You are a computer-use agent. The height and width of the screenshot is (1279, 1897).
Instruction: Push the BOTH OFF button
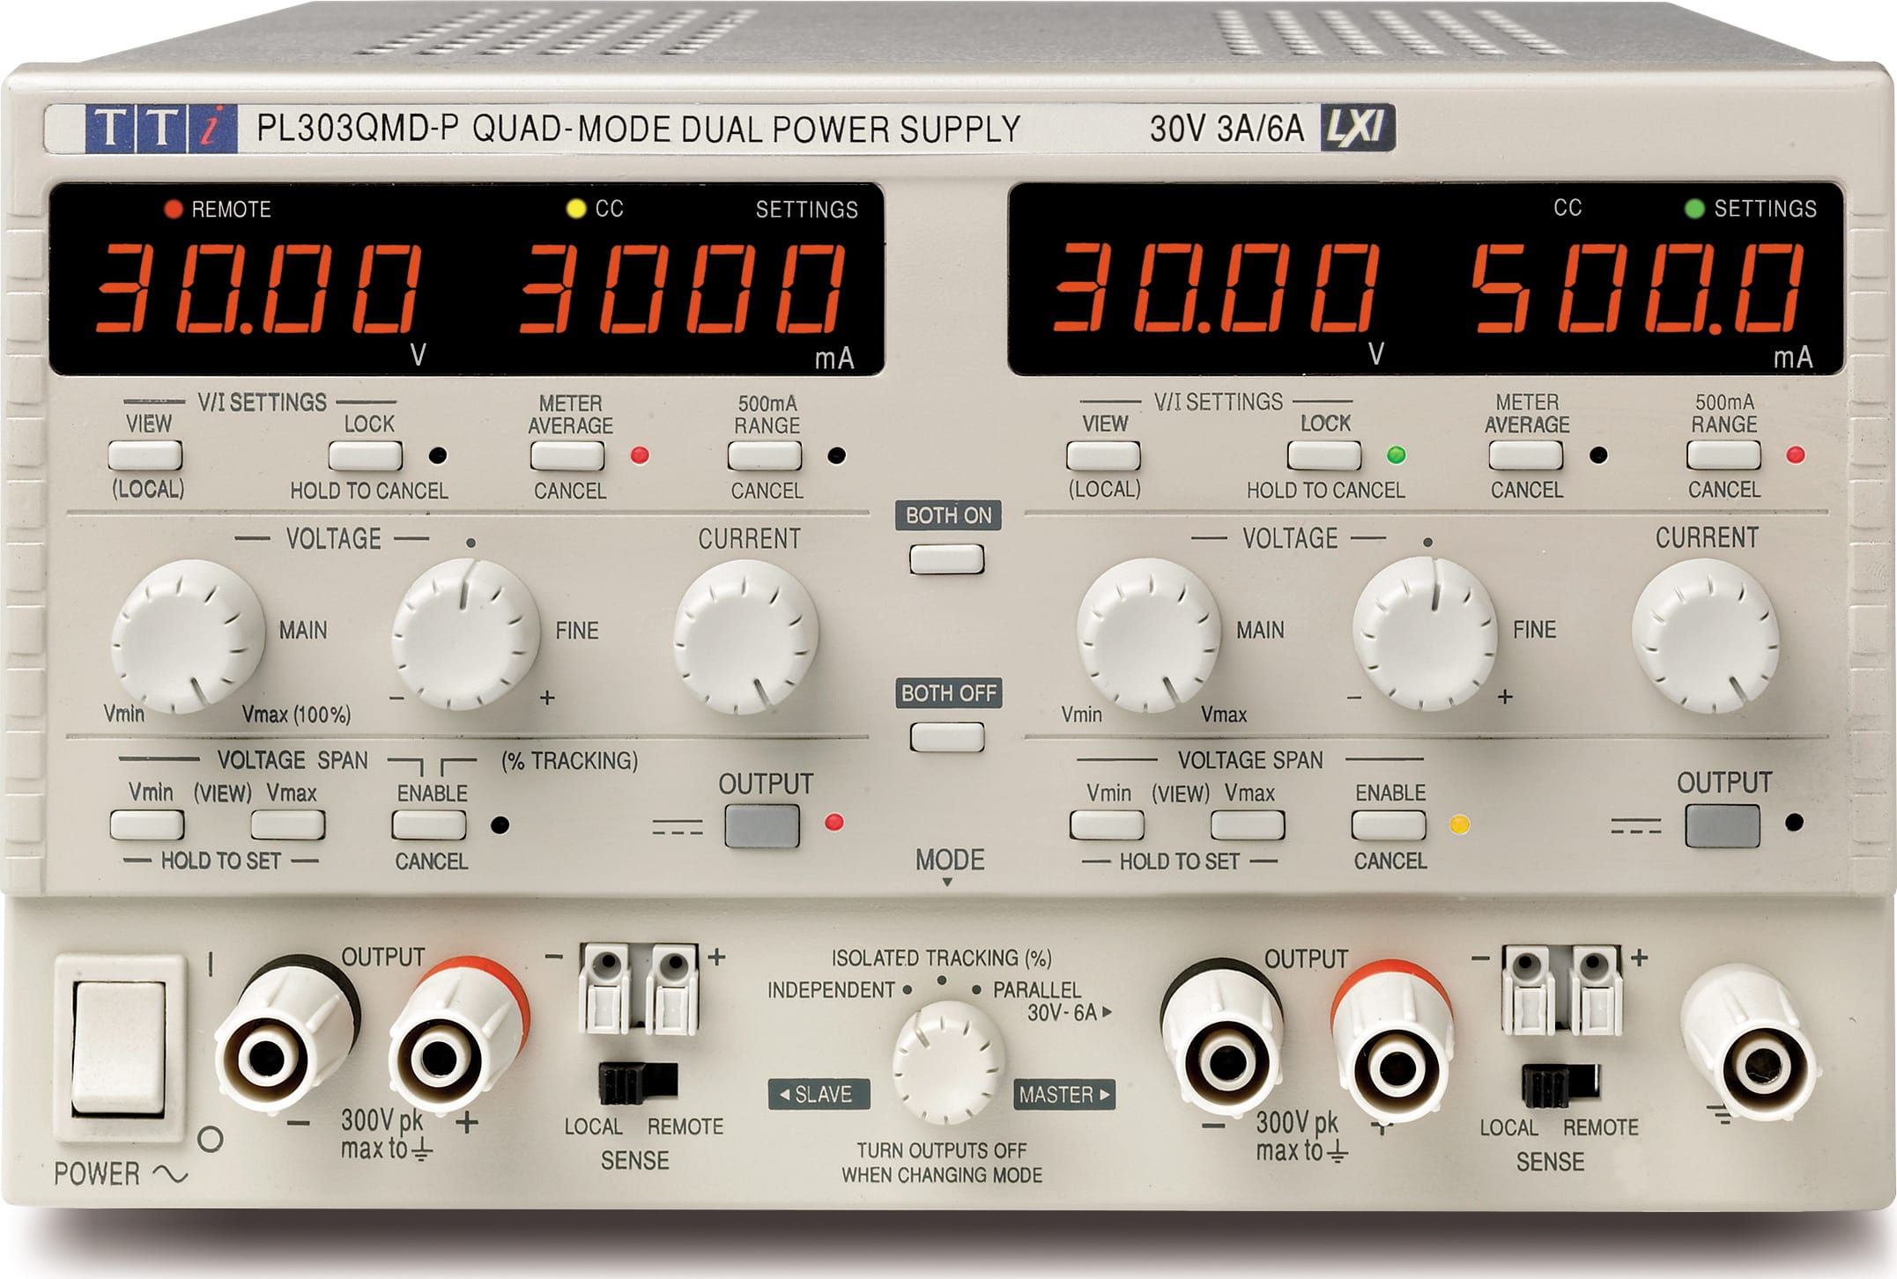[x=947, y=737]
